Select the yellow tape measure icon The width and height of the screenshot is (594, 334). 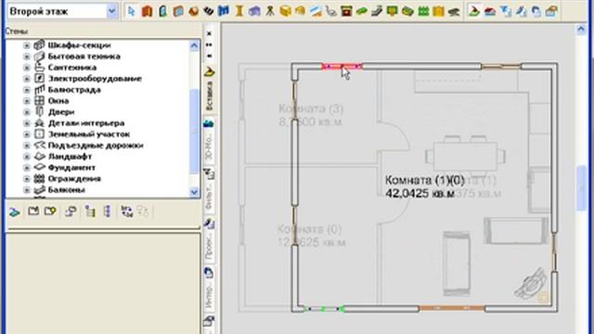(301, 11)
